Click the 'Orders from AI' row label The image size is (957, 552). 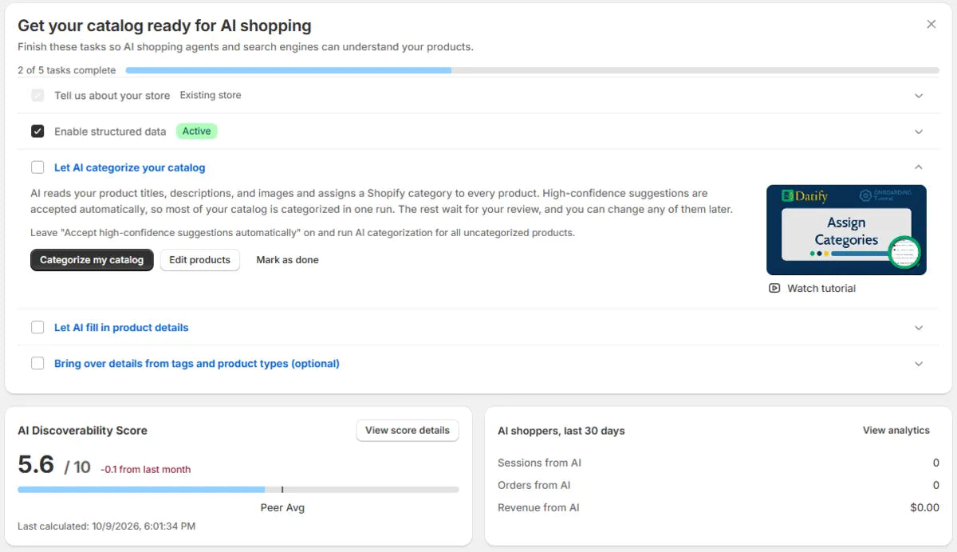point(534,485)
